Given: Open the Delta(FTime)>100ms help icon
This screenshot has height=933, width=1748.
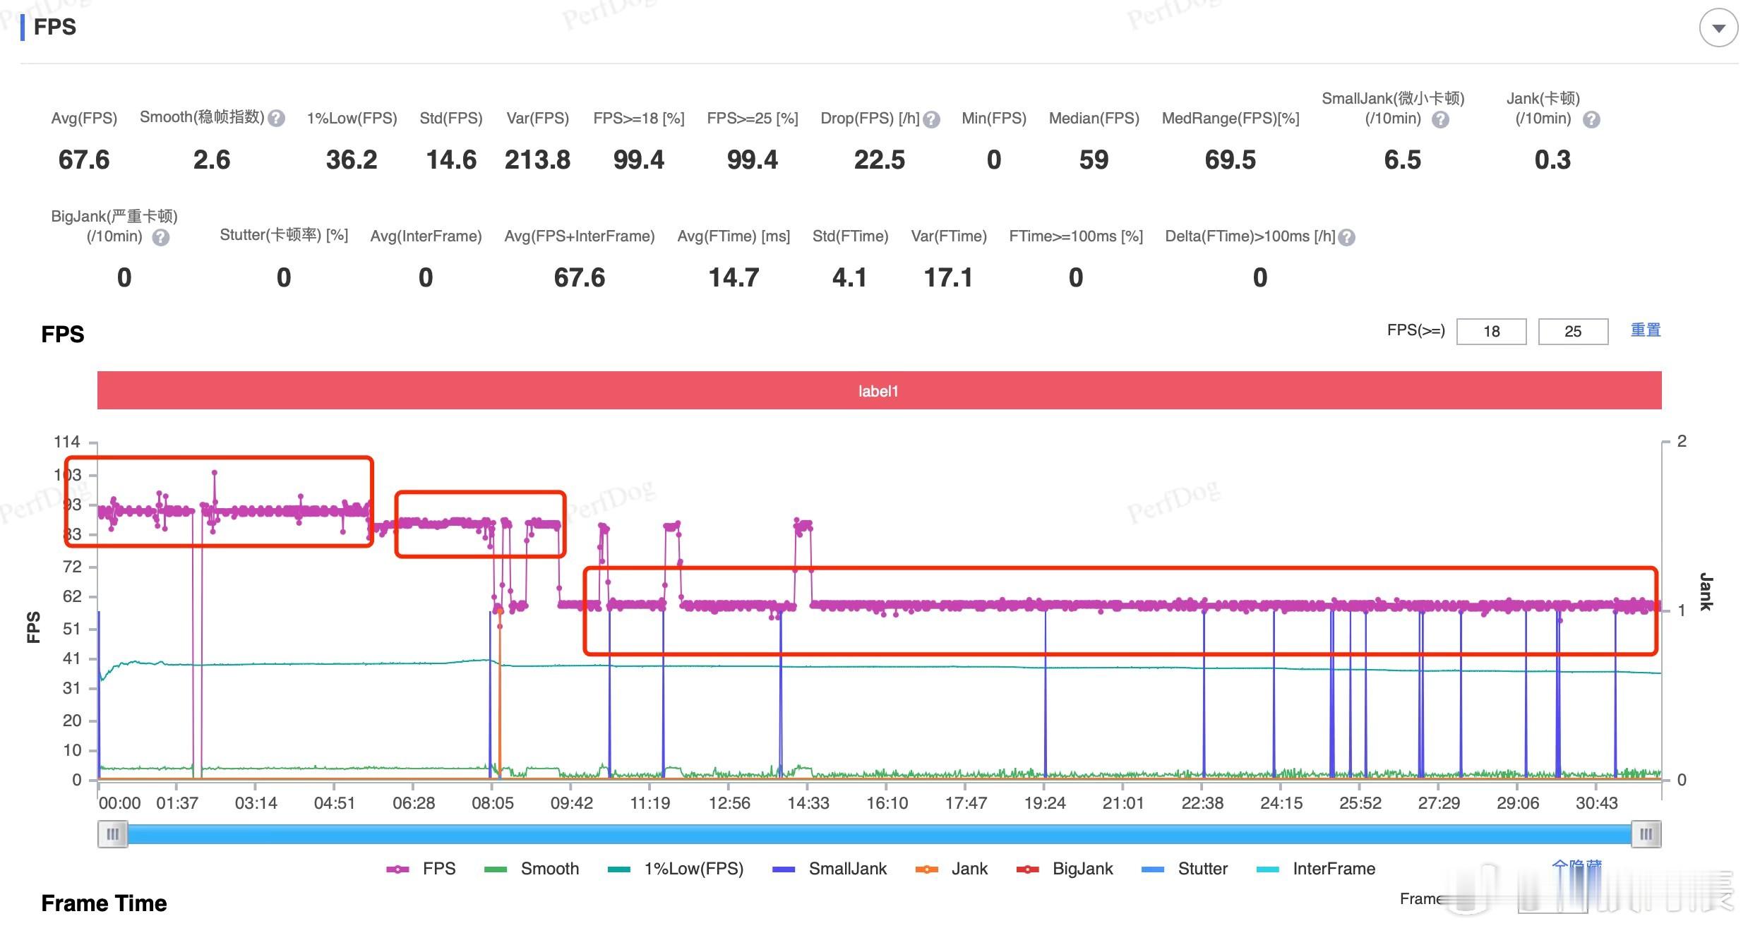Looking at the screenshot, I should (1346, 237).
